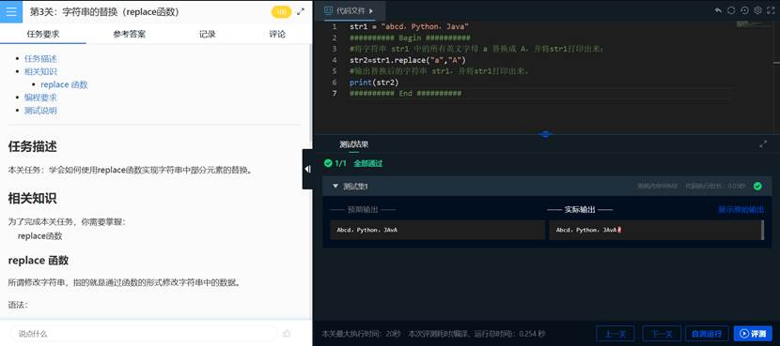Collapse the 测试集1 disclosure triangle
This screenshot has height=346, width=780.
[x=335, y=187]
